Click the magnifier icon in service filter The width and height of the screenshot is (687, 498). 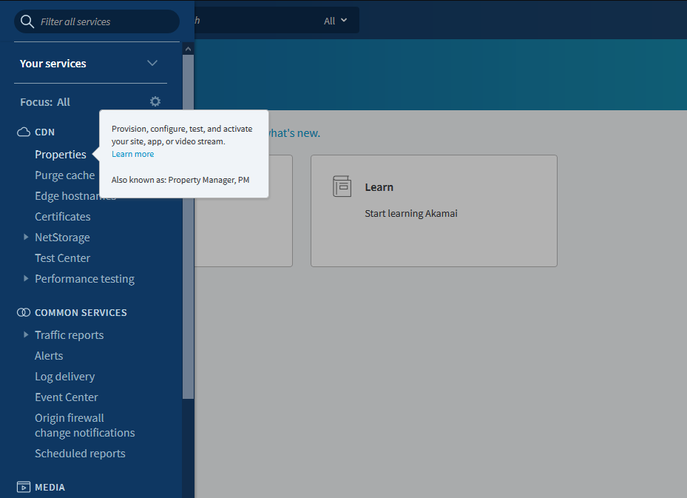point(27,21)
